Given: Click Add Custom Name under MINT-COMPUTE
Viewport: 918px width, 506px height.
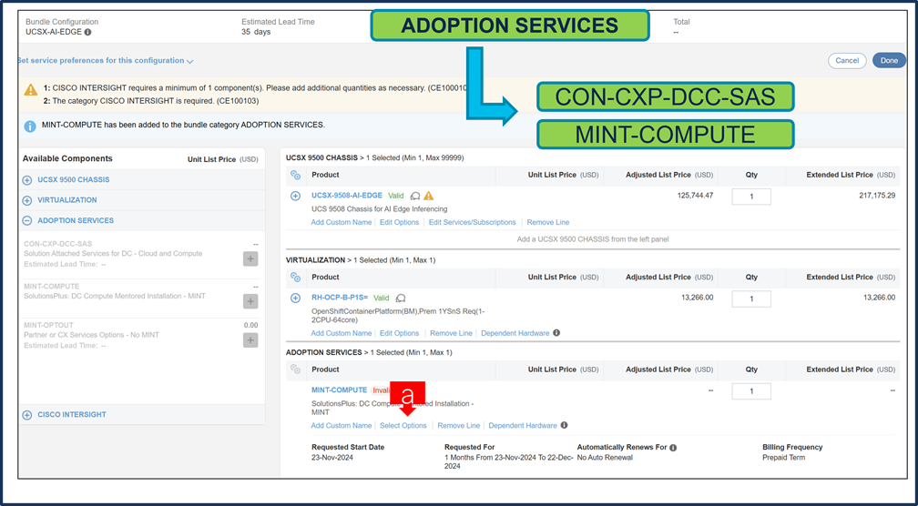Looking at the screenshot, I should [342, 426].
